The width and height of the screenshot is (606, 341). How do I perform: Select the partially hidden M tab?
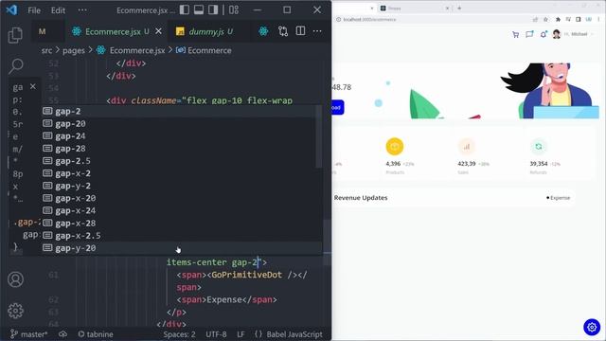pos(42,31)
